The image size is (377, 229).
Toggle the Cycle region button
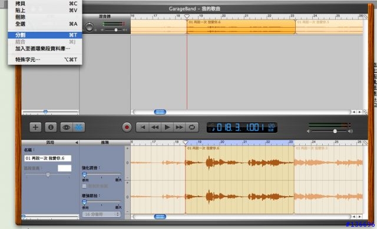pos(192,127)
